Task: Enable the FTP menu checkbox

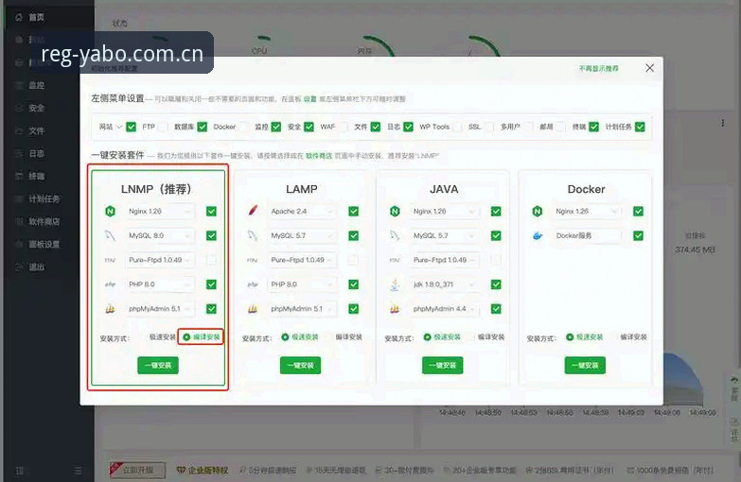Action: 163,127
